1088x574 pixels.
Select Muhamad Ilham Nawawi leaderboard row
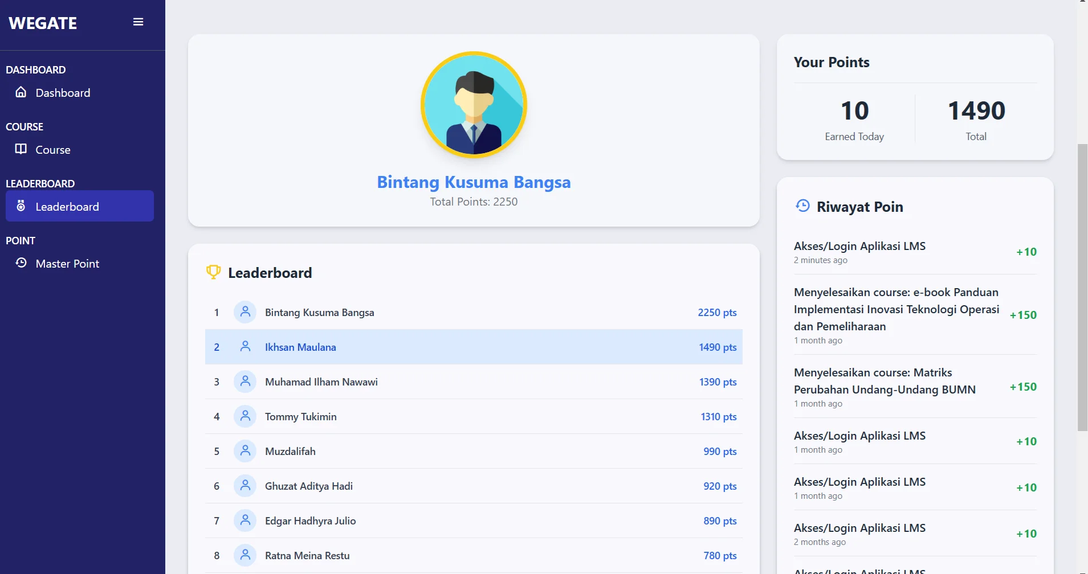(321, 382)
